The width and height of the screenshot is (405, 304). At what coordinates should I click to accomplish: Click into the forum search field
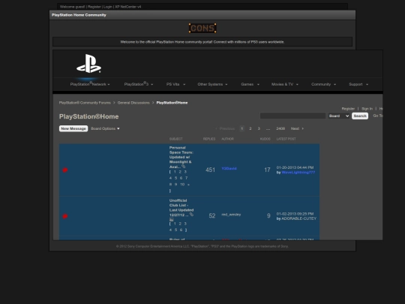pos(292,116)
